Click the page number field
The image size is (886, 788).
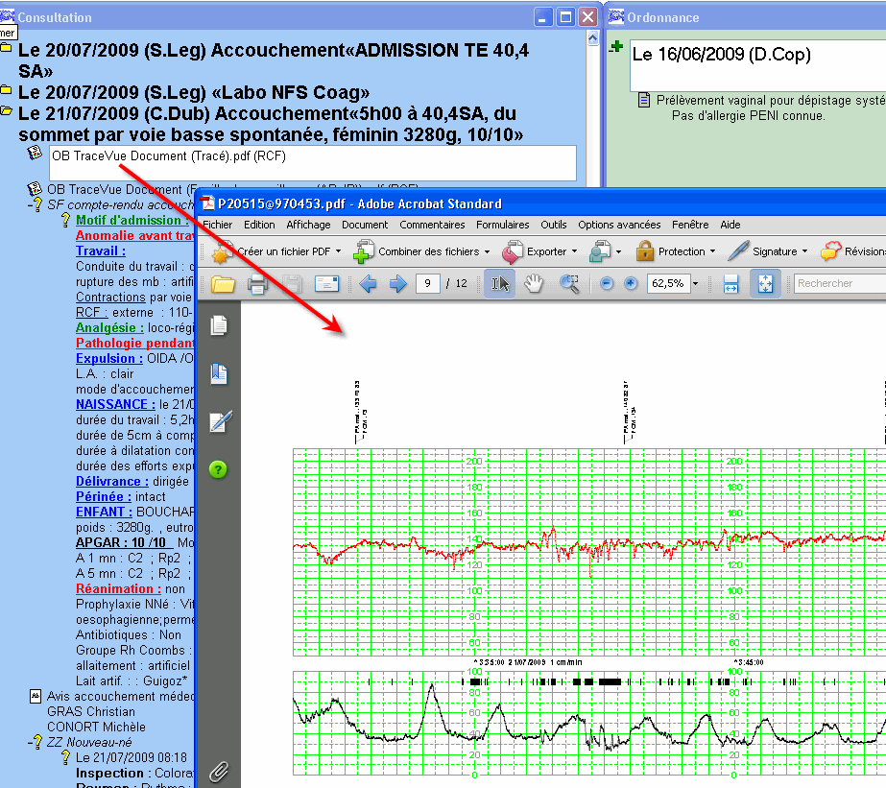[x=428, y=283]
